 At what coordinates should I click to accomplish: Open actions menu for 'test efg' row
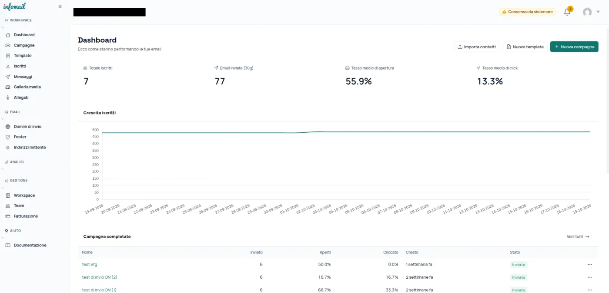coord(590,264)
